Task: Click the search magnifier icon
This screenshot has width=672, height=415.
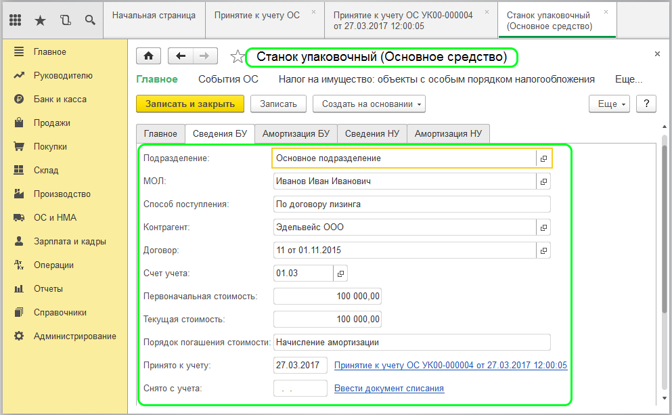Action: click(90, 20)
